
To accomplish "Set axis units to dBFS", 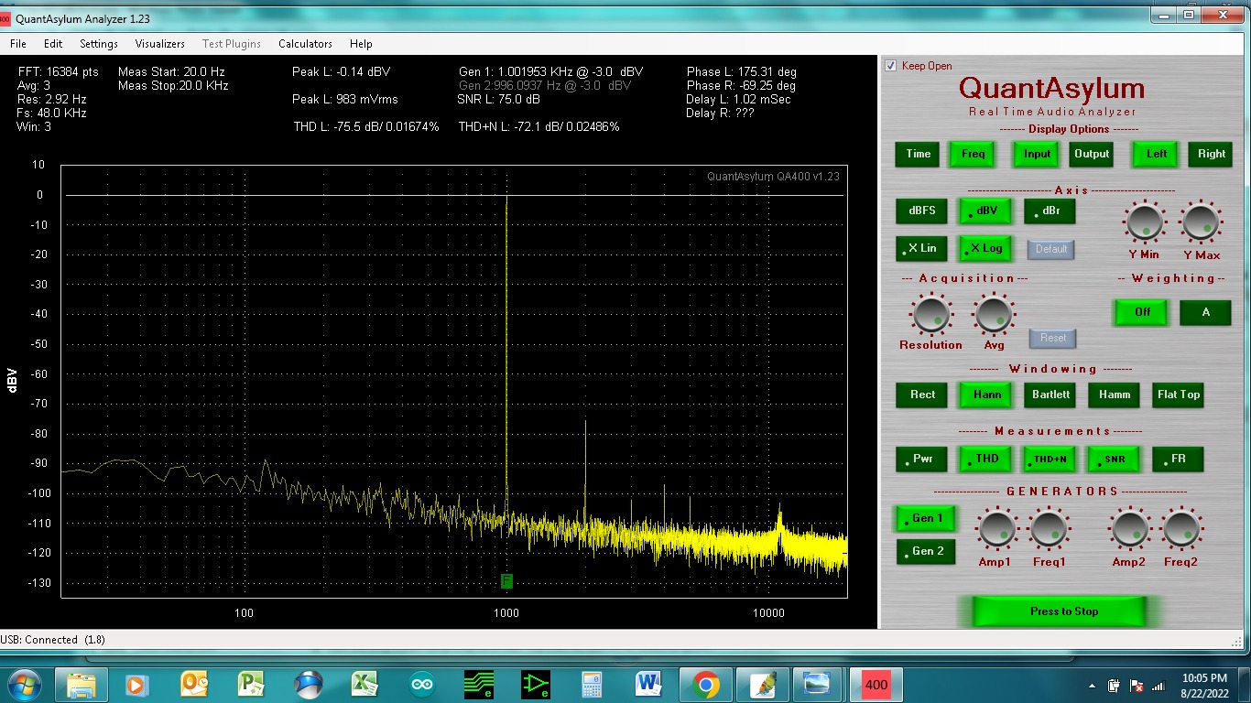I will (922, 211).
